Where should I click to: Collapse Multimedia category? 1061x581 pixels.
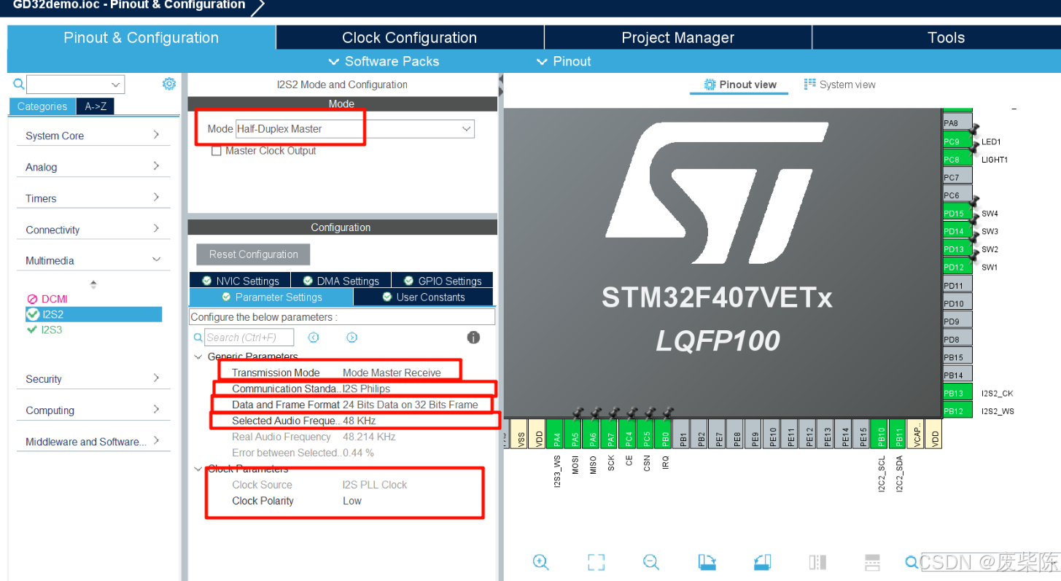(x=93, y=260)
